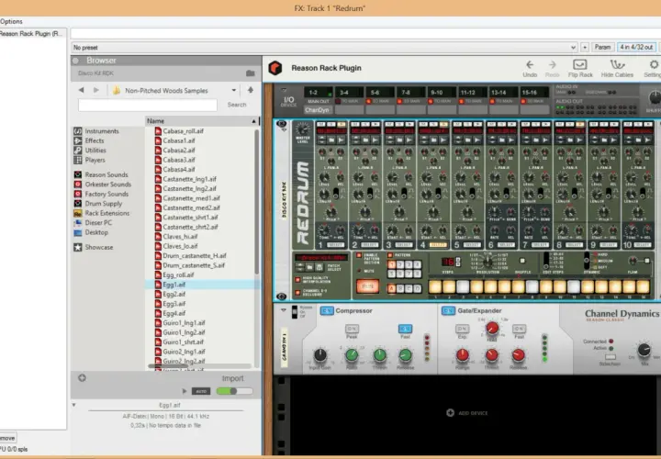661x459 pixels.
Task: Collapse the Egg1.aif info section
Action: pyautogui.click(x=73, y=405)
